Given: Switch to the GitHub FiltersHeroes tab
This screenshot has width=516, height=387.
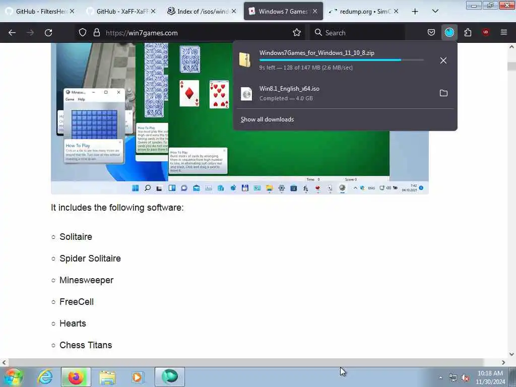Looking at the screenshot, I should [x=40, y=12].
